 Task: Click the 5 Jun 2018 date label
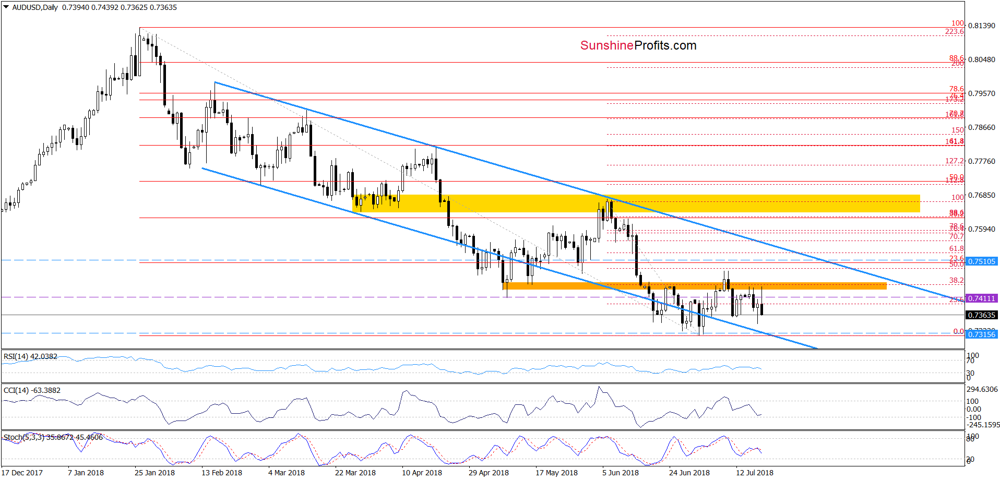click(x=621, y=473)
